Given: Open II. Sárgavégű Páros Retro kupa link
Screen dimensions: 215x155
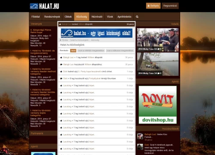Looking at the screenshot, I should click(x=41, y=31).
